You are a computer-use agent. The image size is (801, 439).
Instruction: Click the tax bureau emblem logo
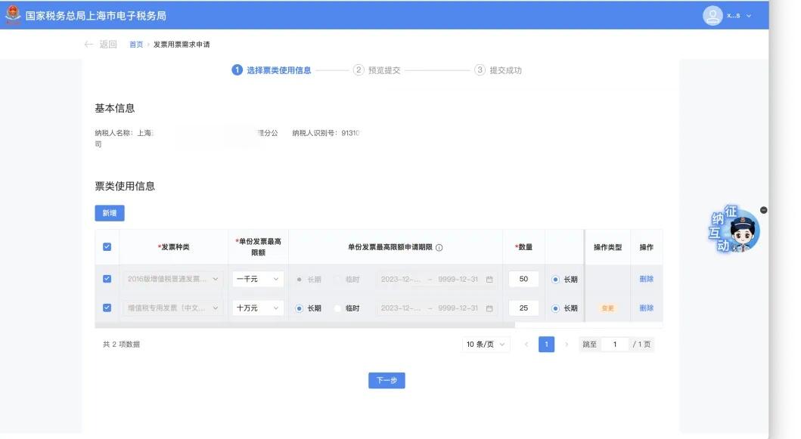pyautogui.click(x=13, y=15)
